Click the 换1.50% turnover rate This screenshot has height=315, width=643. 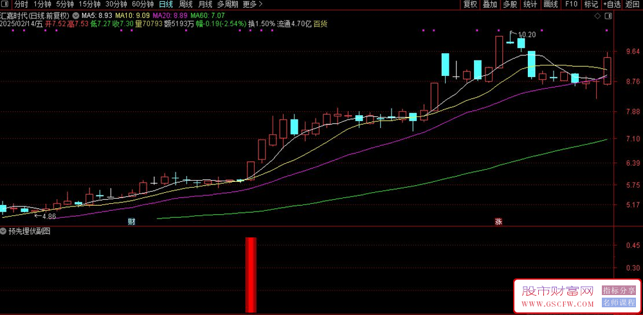[262, 24]
